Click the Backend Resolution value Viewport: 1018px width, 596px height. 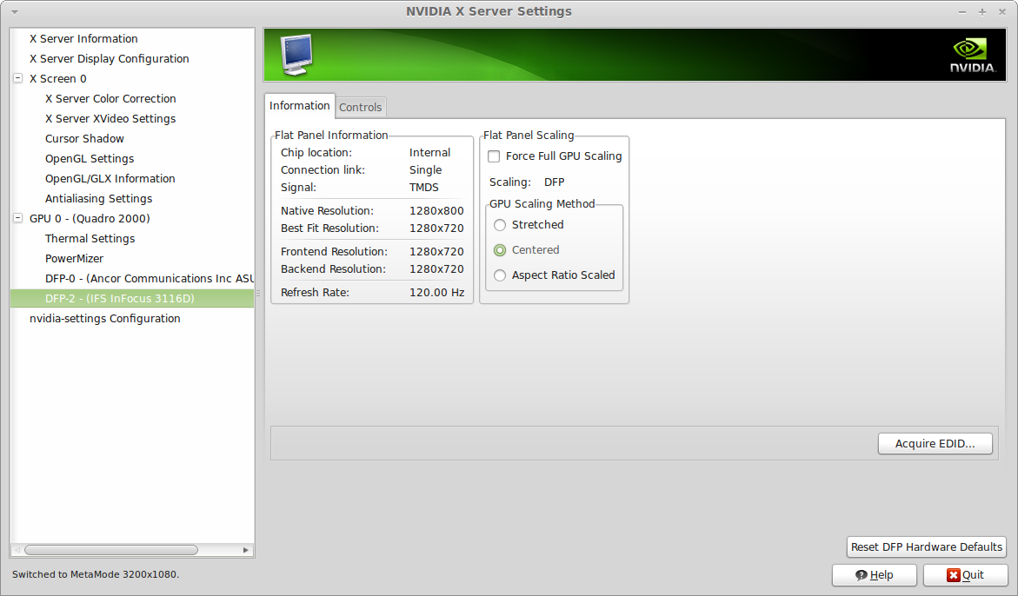436,269
